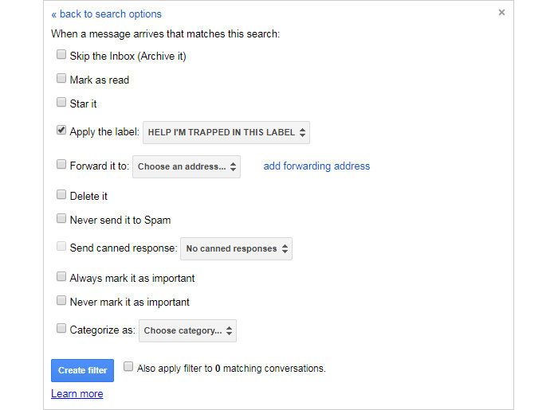Open the HELP I'M TRAPPED label dropdown

coord(226,132)
